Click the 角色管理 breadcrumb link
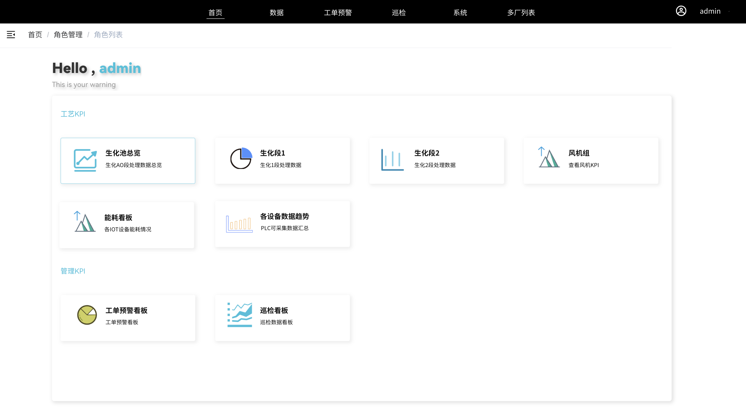Viewport: 746px width, 418px height. pyautogui.click(x=68, y=34)
